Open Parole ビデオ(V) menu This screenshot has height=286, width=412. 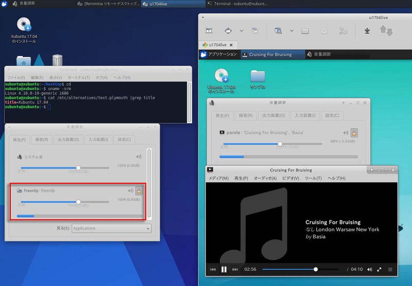click(x=290, y=178)
